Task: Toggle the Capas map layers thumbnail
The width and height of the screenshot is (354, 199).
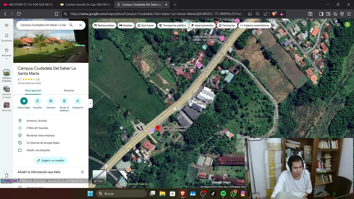Action: (x=99, y=177)
